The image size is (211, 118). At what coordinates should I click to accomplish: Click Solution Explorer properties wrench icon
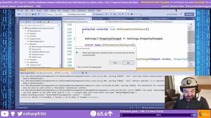point(48,22)
